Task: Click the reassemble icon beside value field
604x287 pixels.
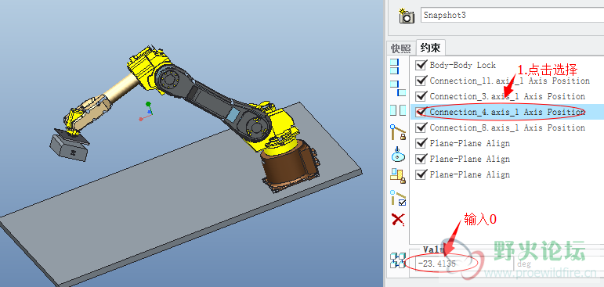Action: coord(398,260)
